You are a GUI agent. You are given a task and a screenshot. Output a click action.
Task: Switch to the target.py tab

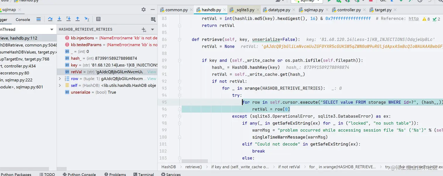(x=383, y=10)
